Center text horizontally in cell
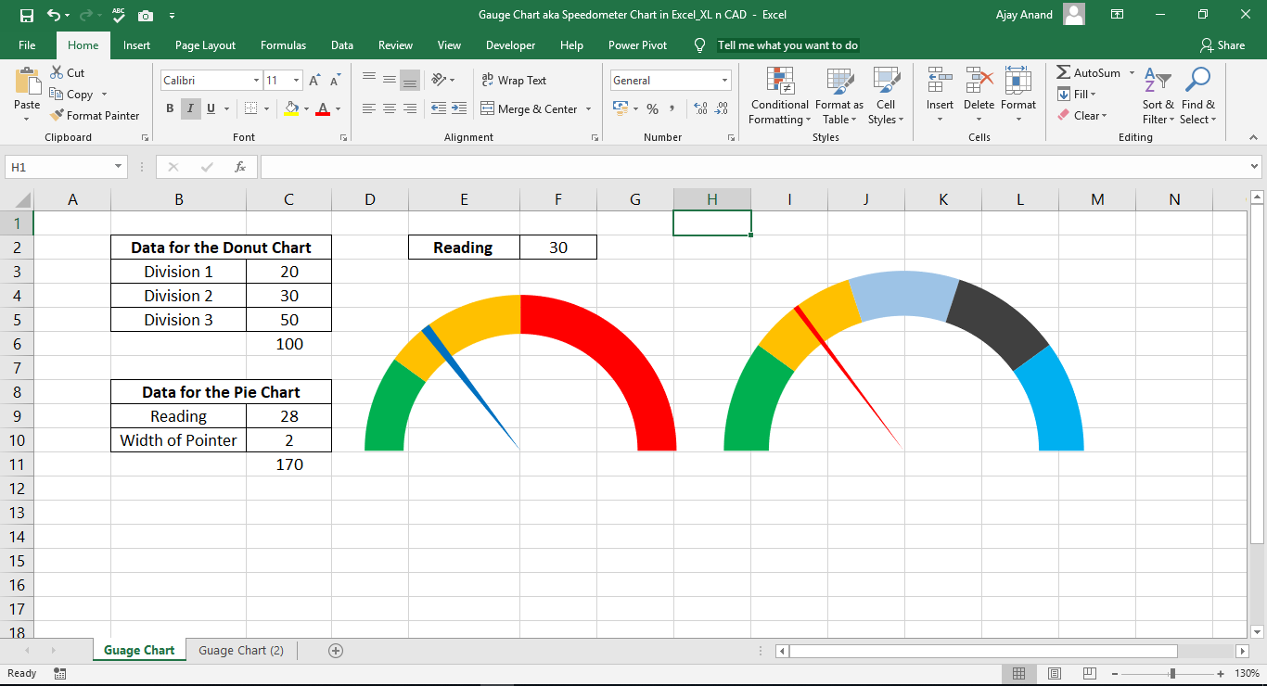The image size is (1267, 686). (390, 108)
